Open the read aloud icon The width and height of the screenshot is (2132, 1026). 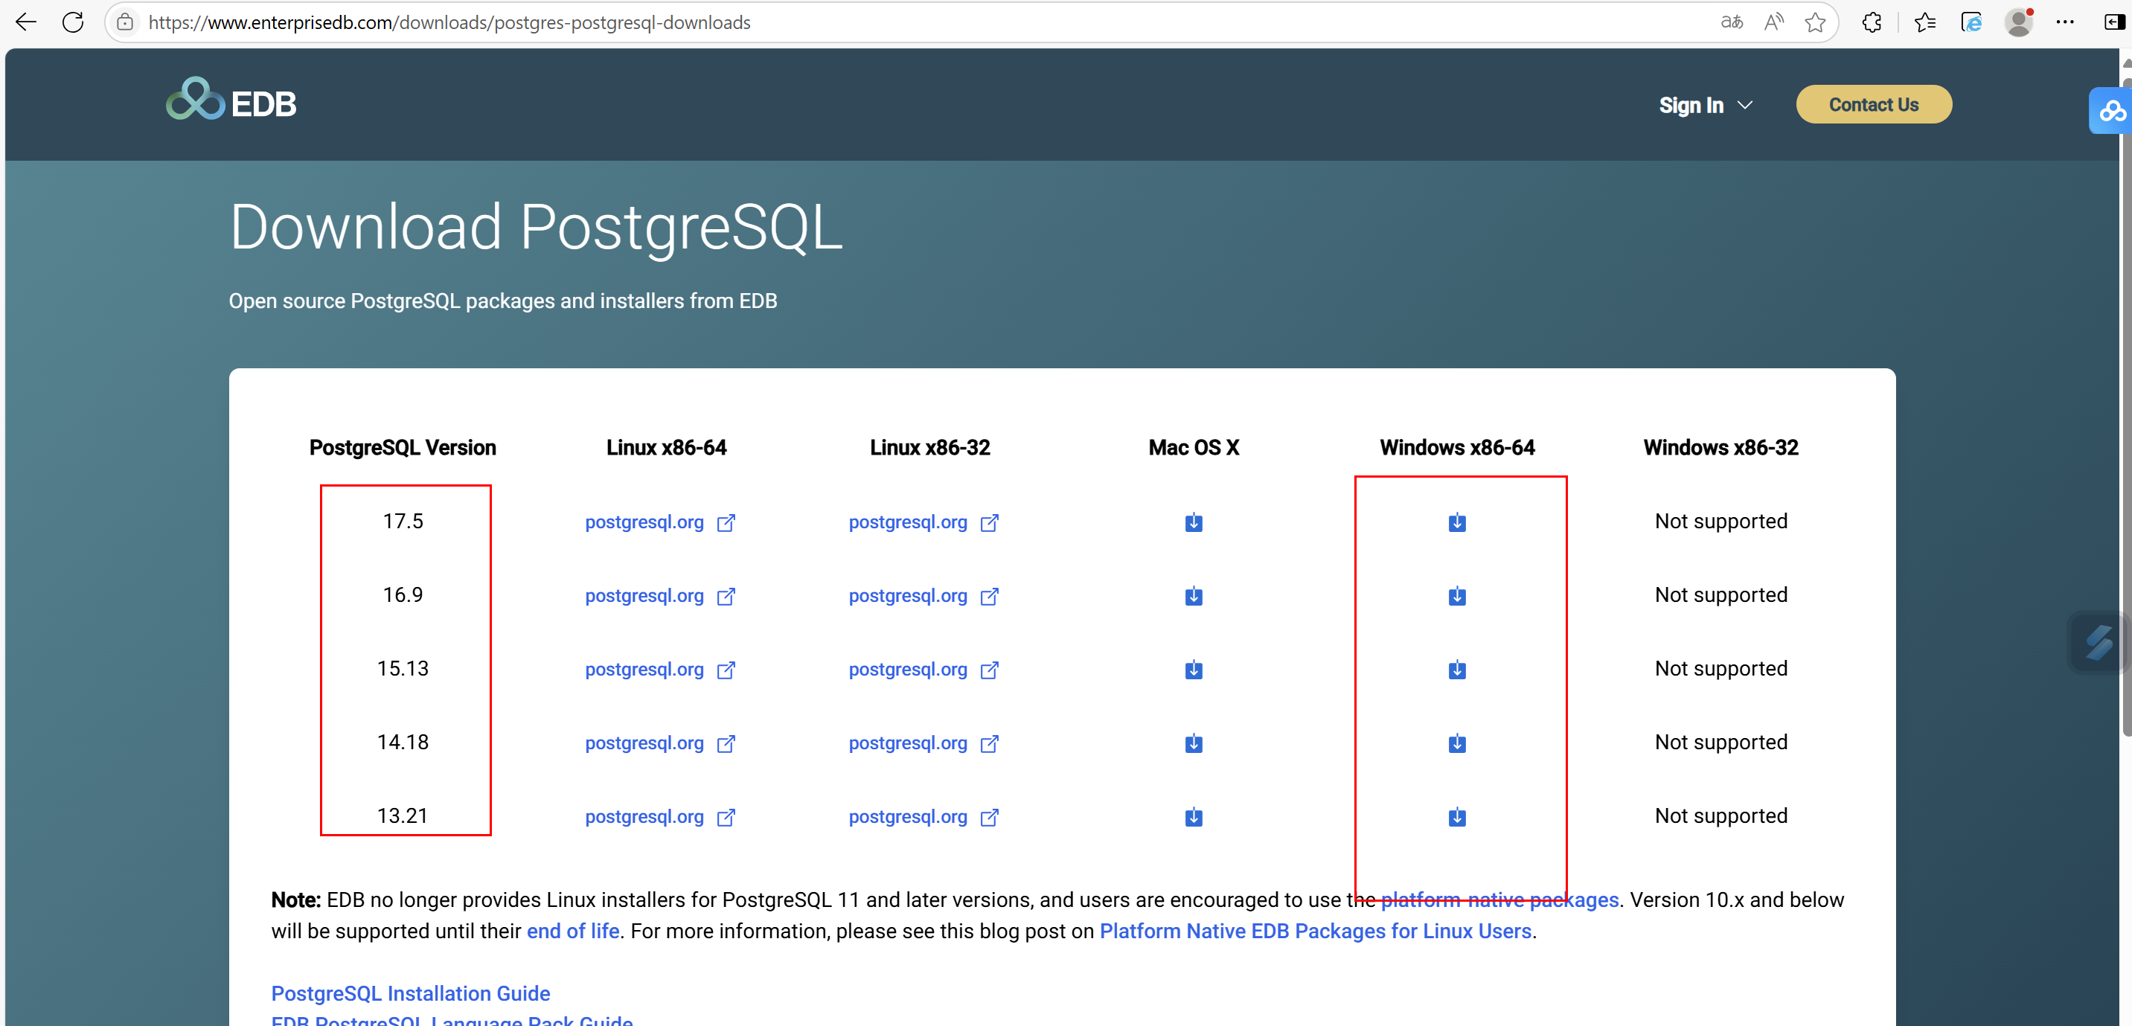(x=1773, y=22)
